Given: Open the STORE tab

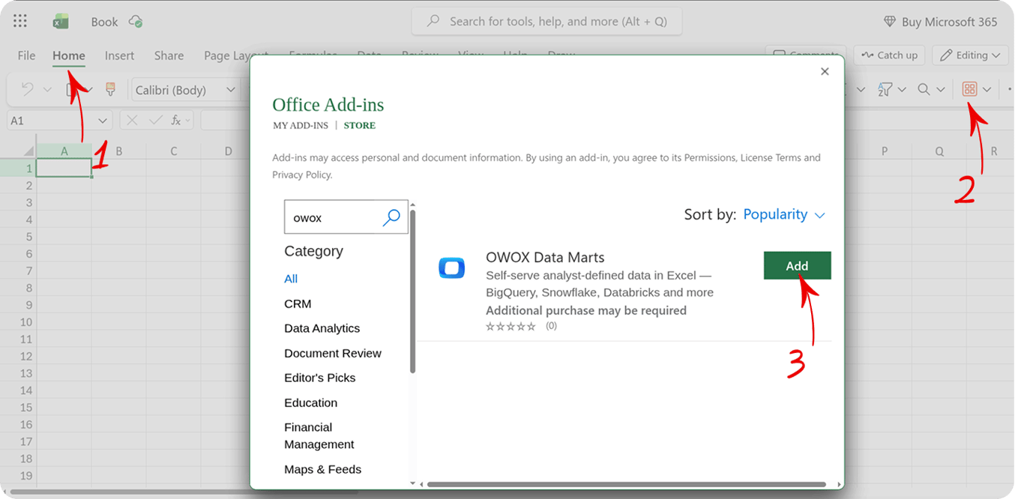Looking at the screenshot, I should (360, 126).
